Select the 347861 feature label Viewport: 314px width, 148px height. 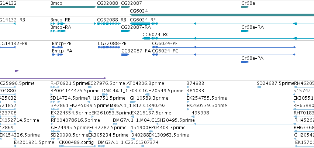click(60, 106)
